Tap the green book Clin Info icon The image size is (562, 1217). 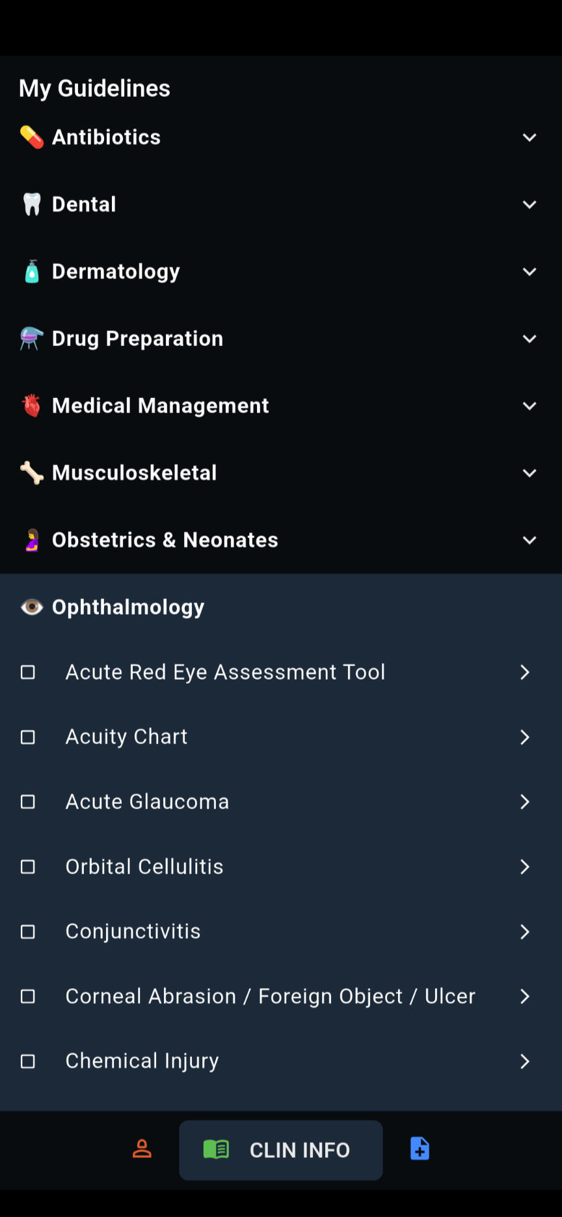tap(216, 1149)
